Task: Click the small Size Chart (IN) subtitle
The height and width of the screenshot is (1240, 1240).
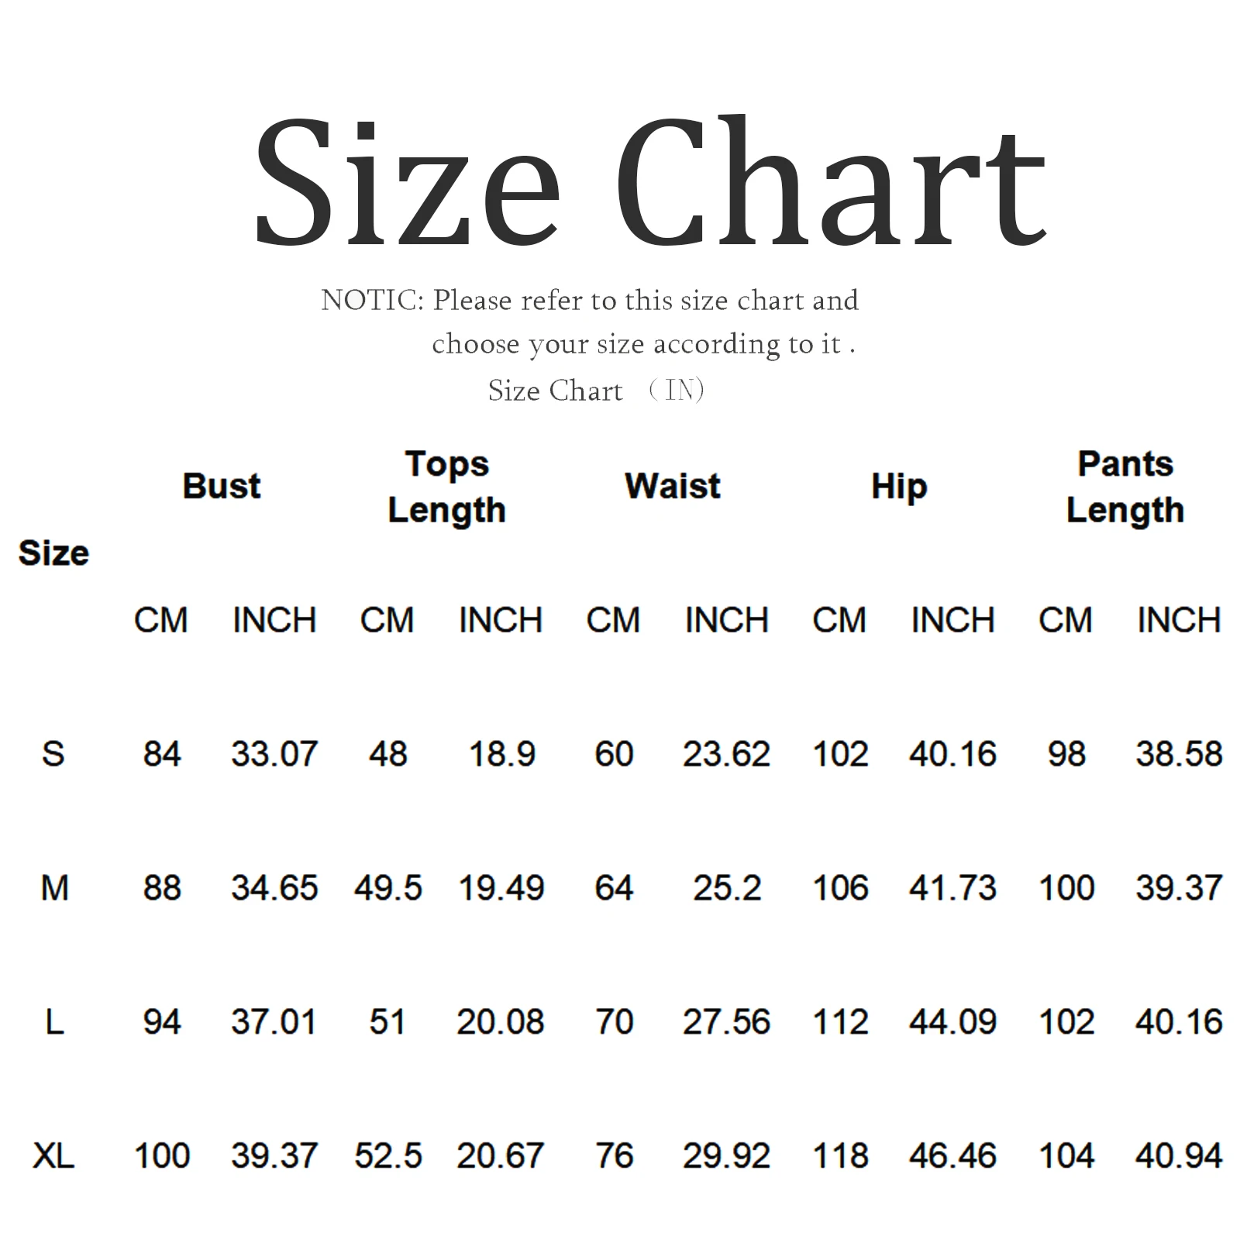Action: 595,391
